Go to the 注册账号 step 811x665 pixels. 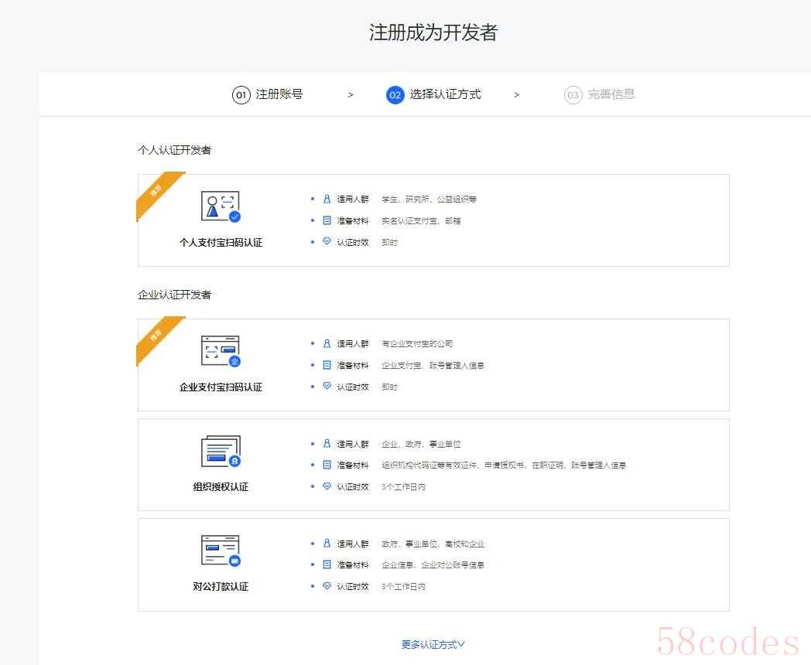pos(279,94)
